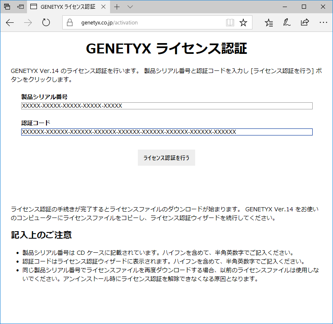The height and width of the screenshot is (324, 333).
Task: Click the set-tabs-aside arrow icon
Action: (20, 7)
